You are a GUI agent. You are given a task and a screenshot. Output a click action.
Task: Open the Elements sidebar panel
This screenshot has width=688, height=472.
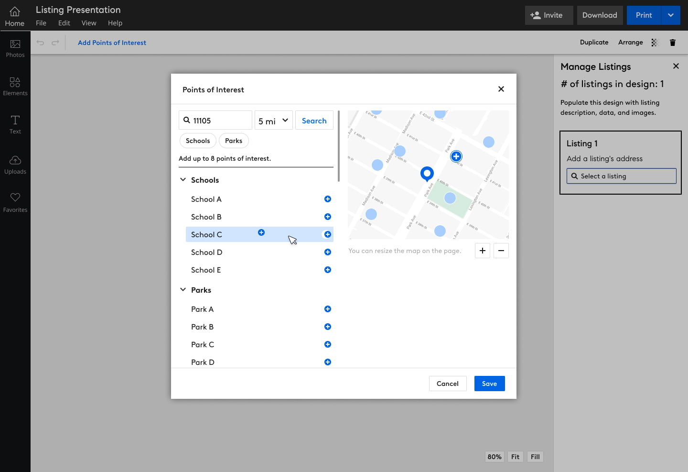point(15,87)
